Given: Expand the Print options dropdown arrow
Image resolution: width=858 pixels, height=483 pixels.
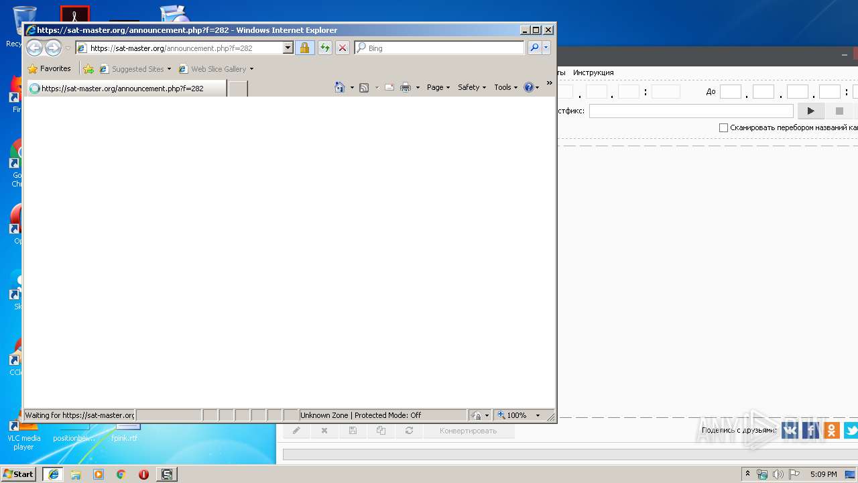Looking at the screenshot, I should click(418, 87).
